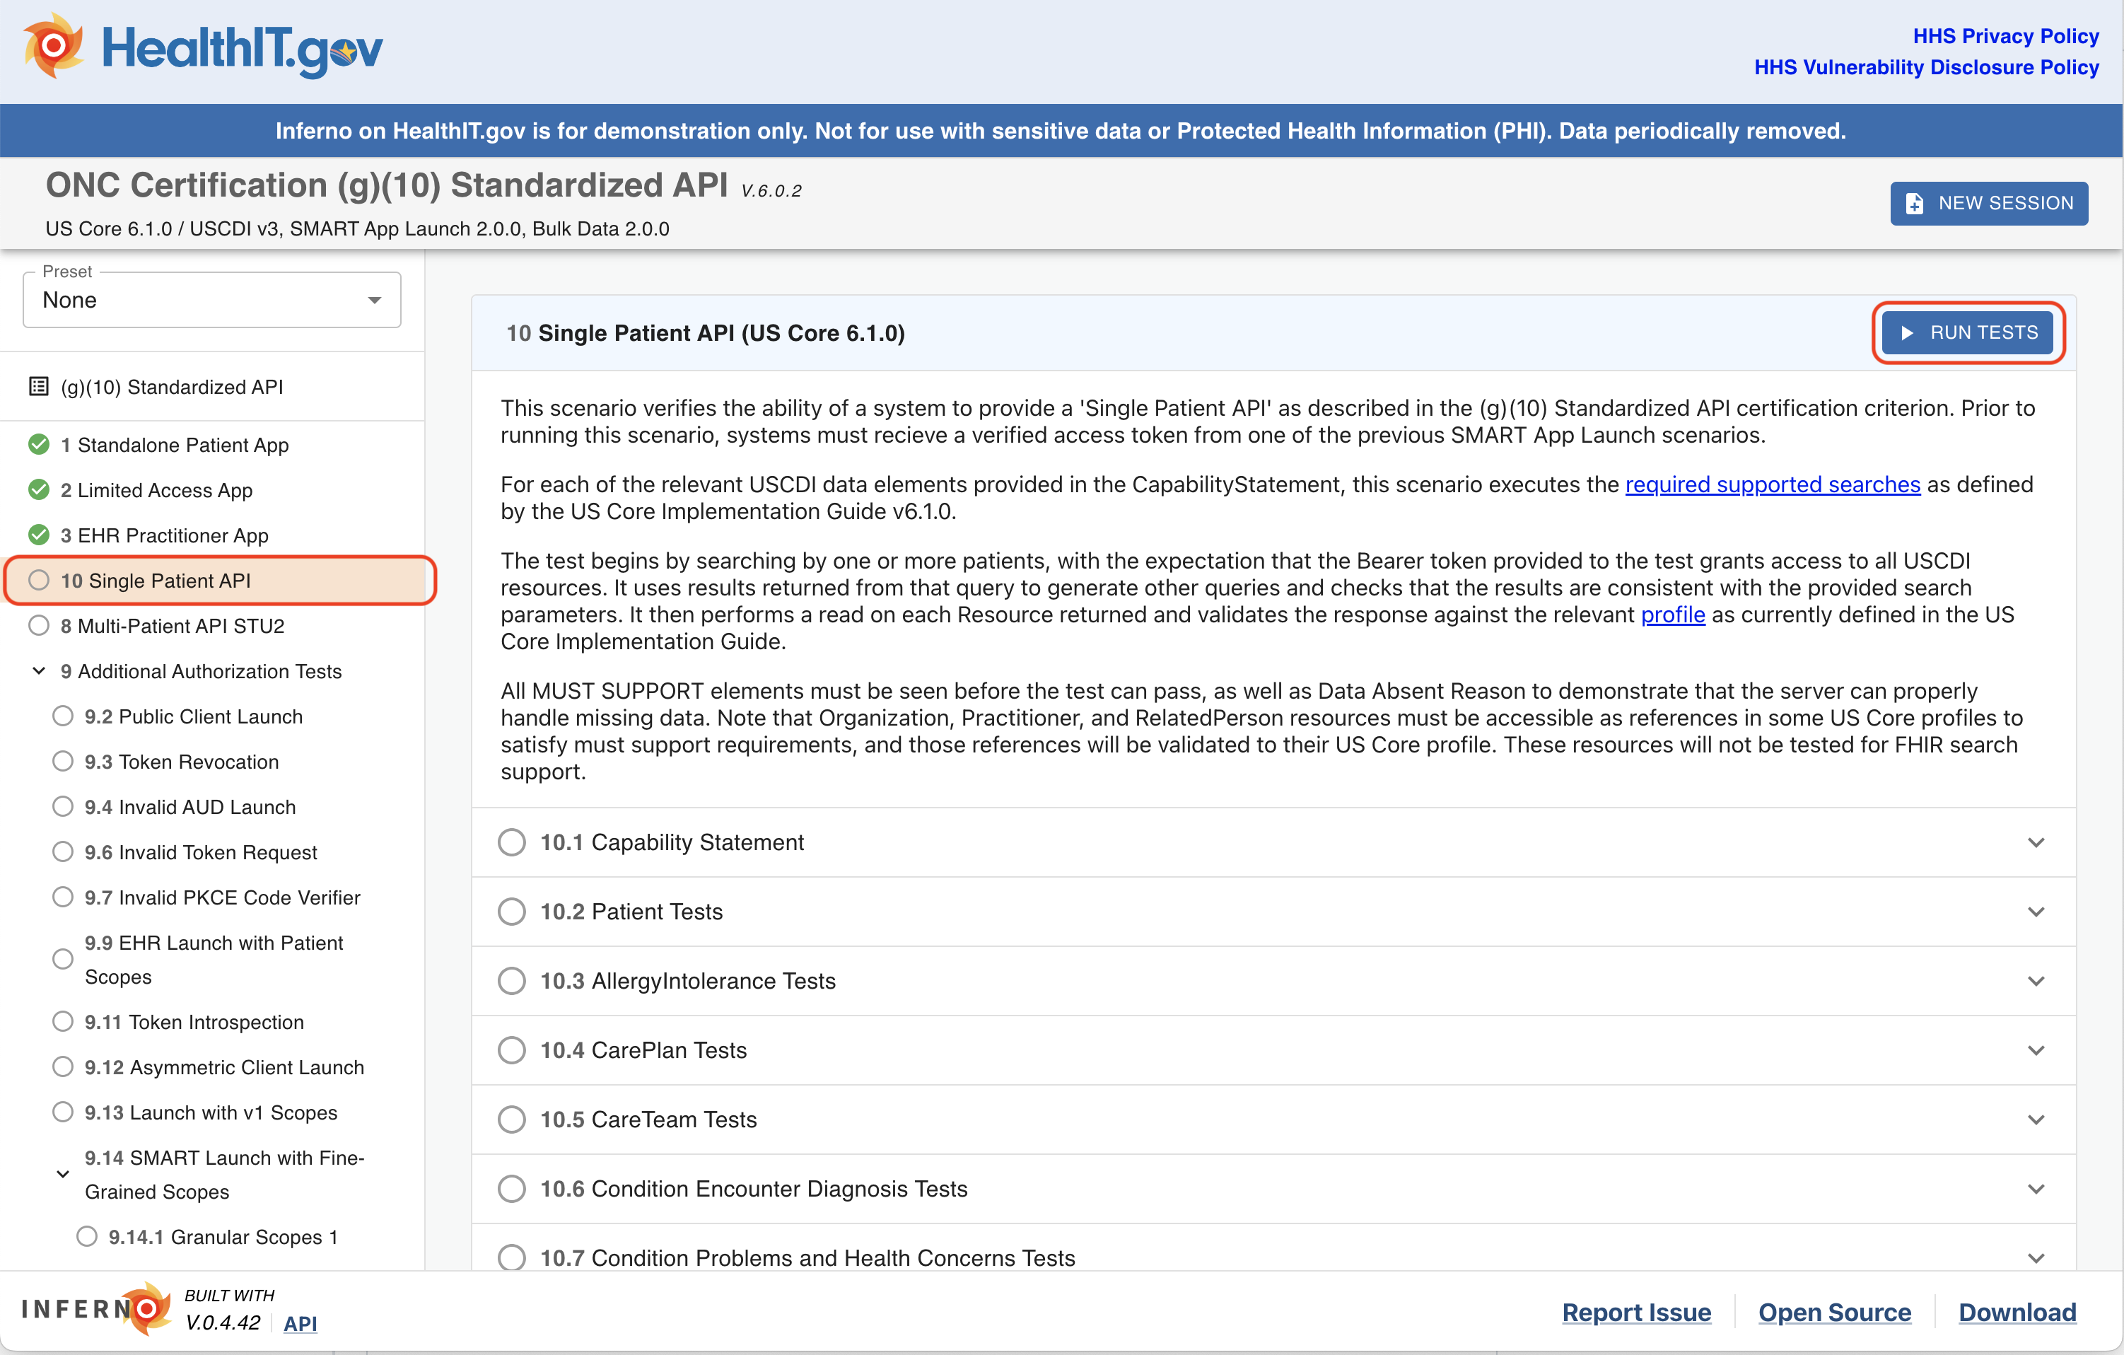Click status circle for 9.9 EHR Launch with Patient Scopes
Viewport: 2124px width, 1355px height.
click(63, 959)
